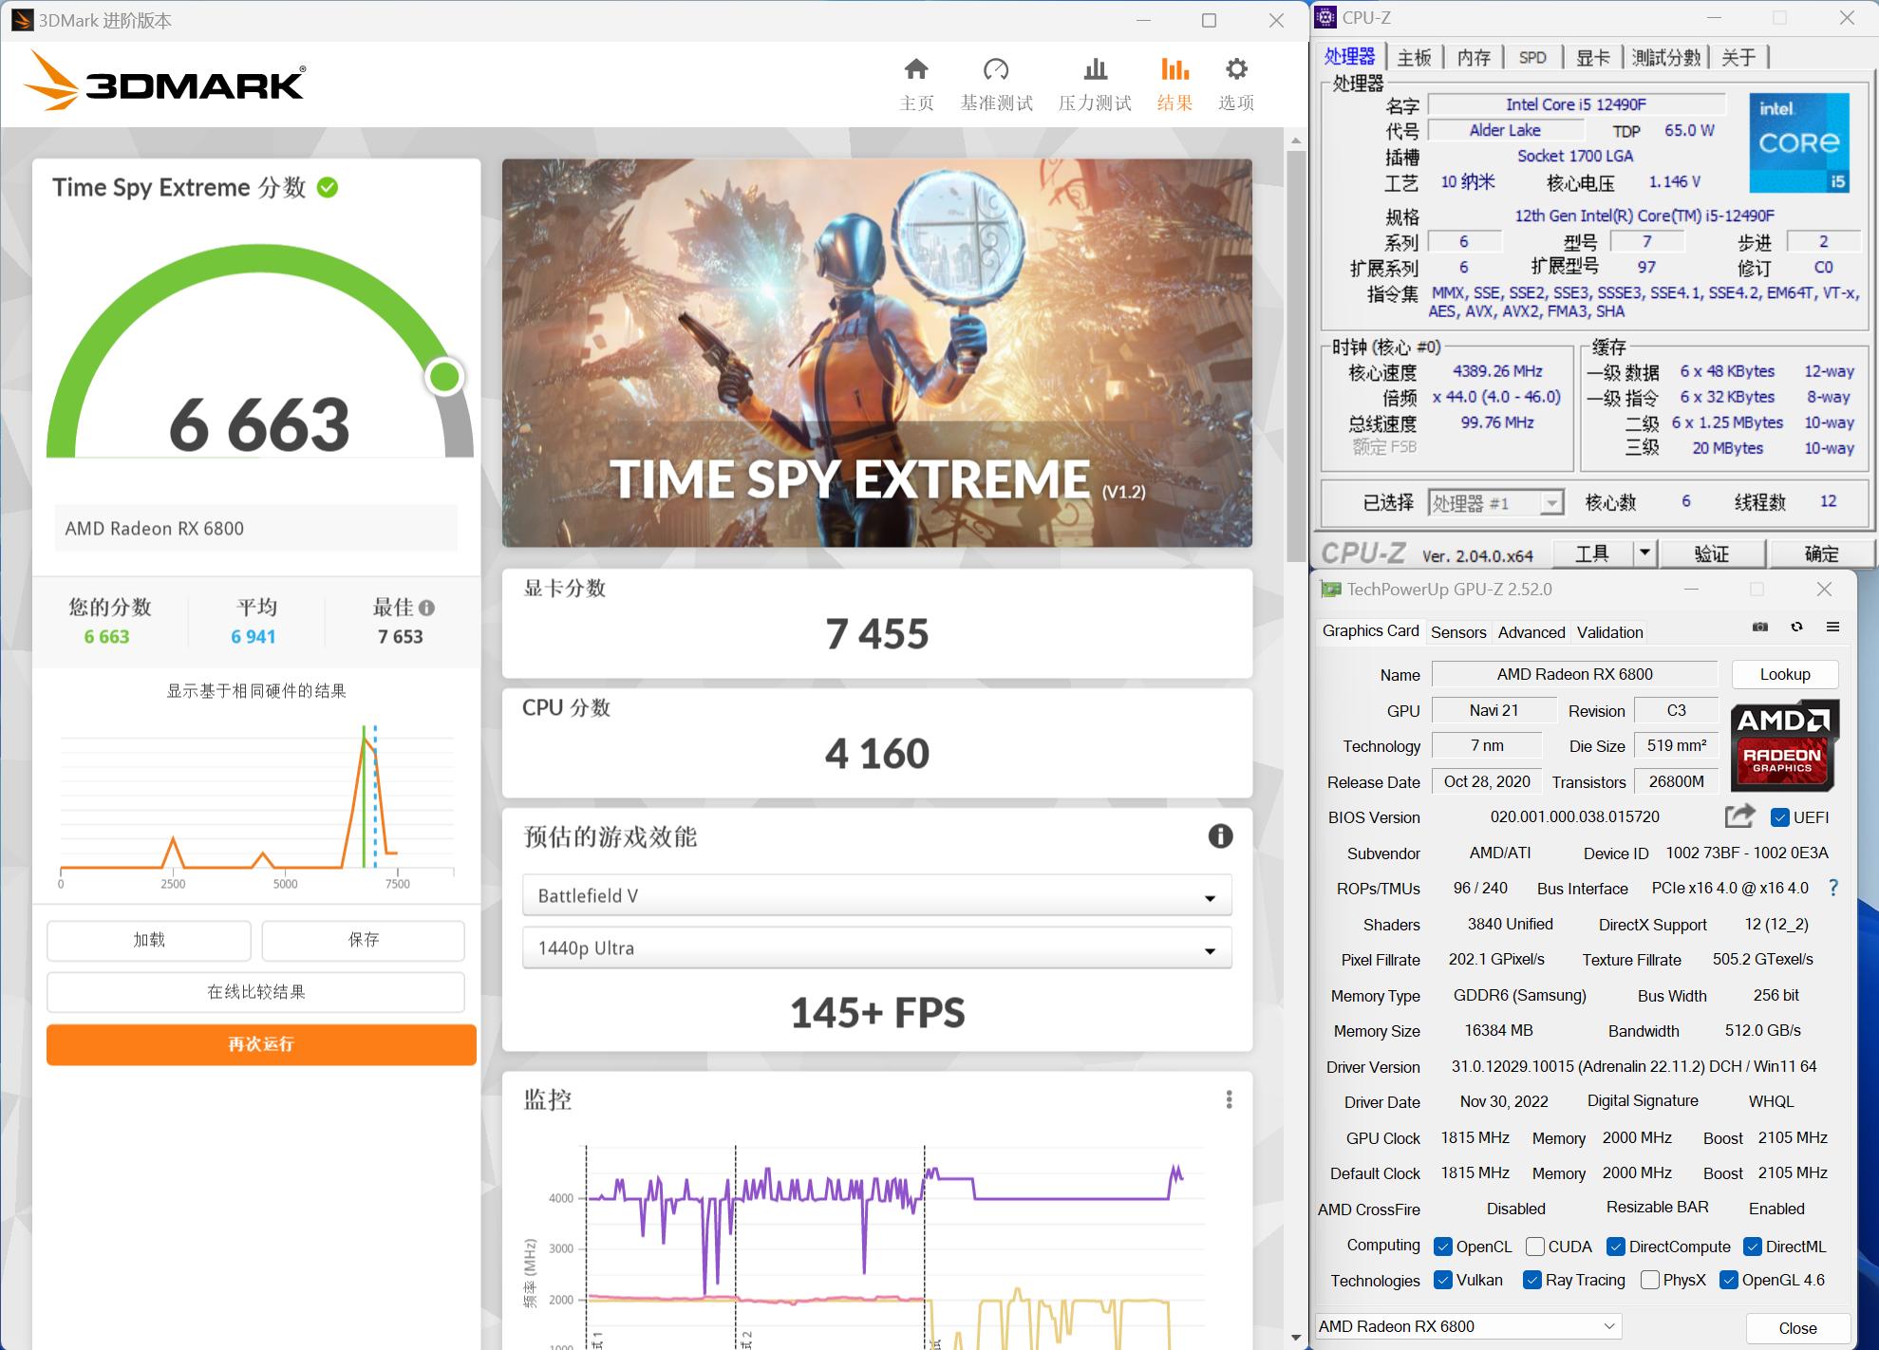Open the AMD Radeon RX 6800 GPU selector dropdown

[1608, 1326]
